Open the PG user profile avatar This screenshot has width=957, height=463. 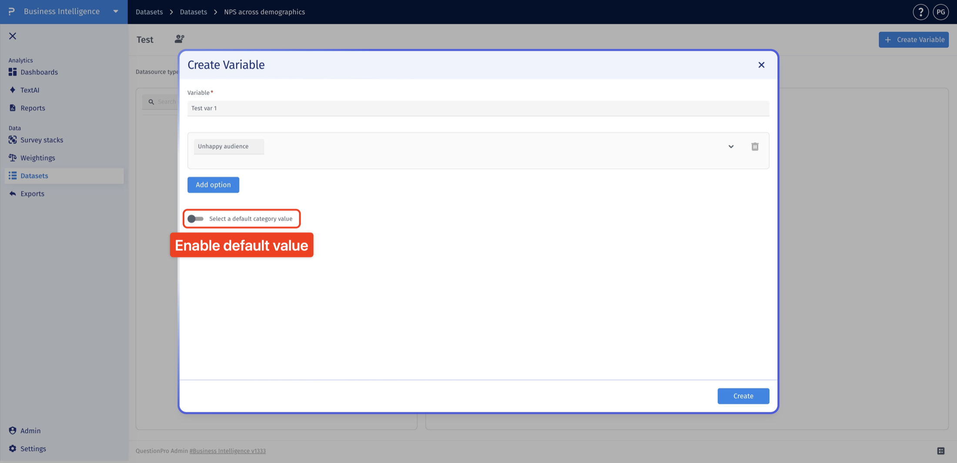(941, 12)
